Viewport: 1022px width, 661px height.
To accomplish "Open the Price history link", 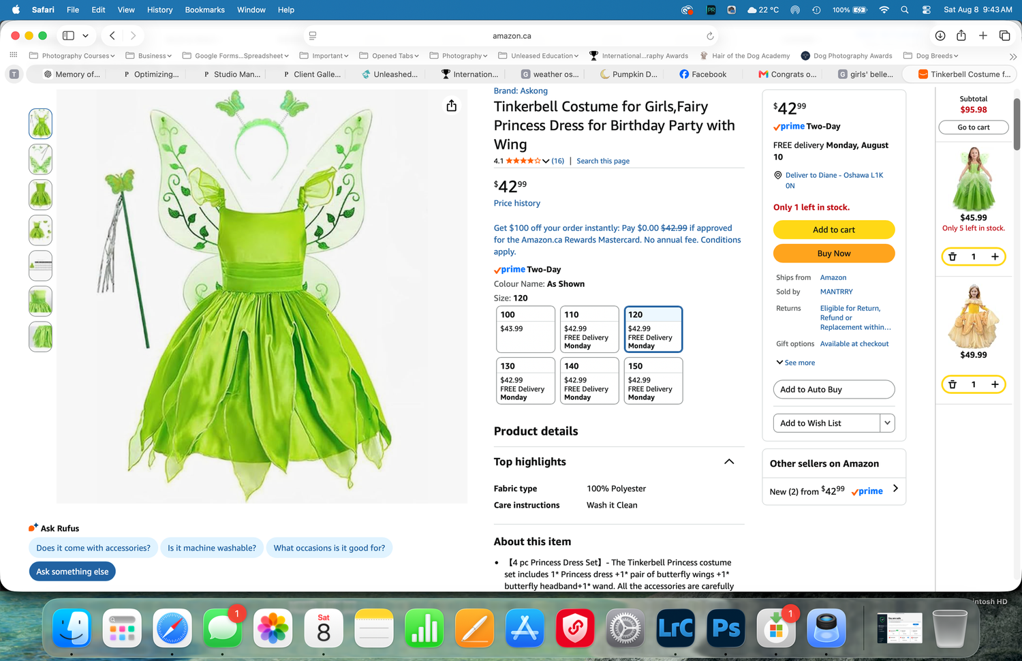I will coord(517,203).
